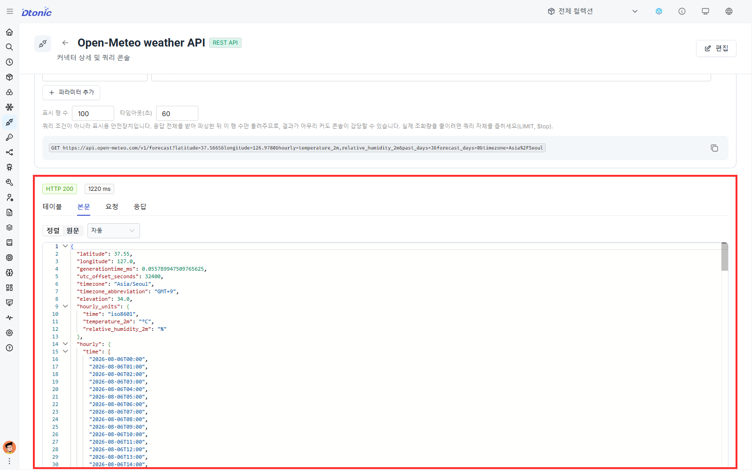
Task: Open the user settings icon in sidebar
Action: click(9, 197)
